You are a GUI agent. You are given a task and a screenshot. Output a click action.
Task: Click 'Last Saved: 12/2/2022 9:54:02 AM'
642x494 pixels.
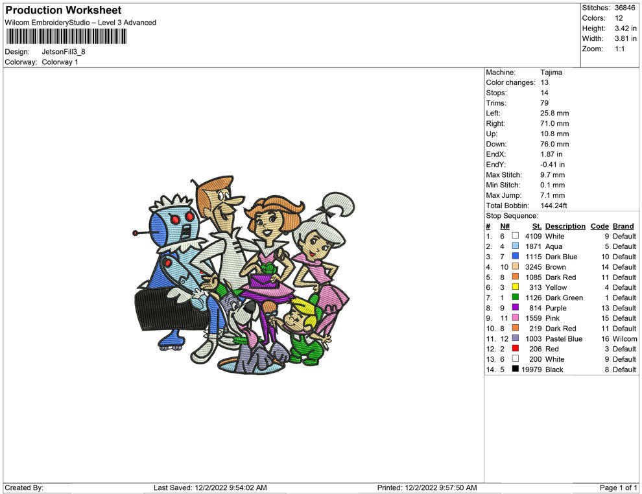[x=210, y=488]
